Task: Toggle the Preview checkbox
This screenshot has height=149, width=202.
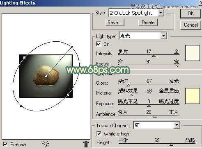Action: point(5,144)
